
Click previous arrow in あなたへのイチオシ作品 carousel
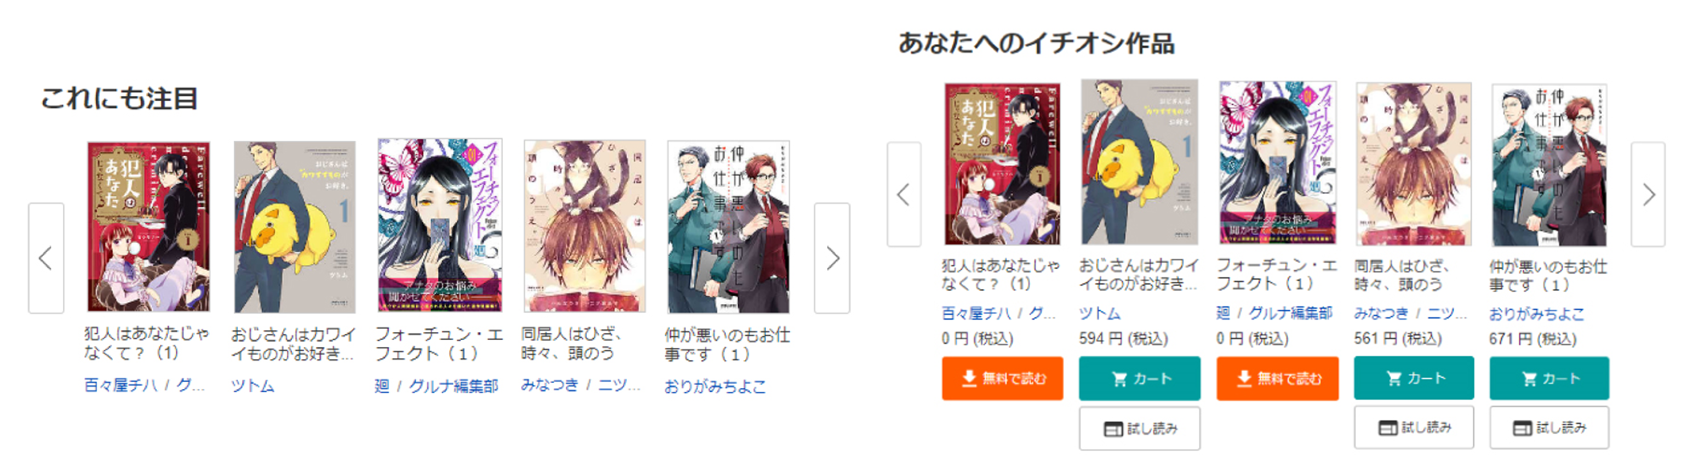[x=904, y=194]
